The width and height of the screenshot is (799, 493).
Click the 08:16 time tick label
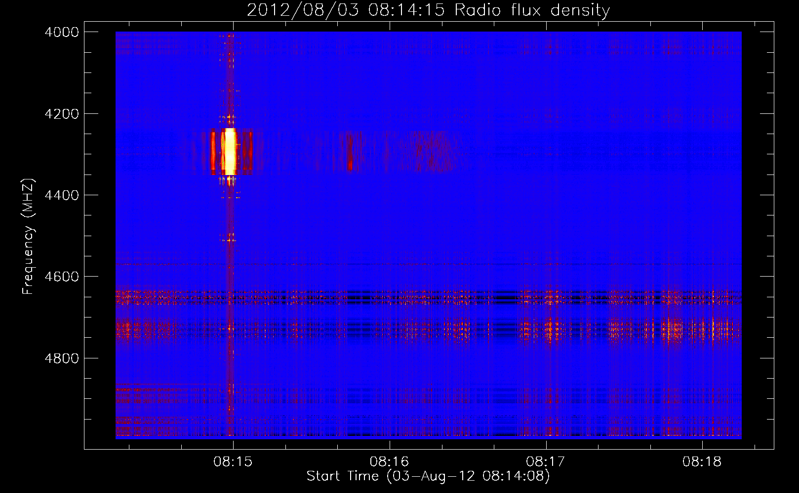(x=390, y=462)
